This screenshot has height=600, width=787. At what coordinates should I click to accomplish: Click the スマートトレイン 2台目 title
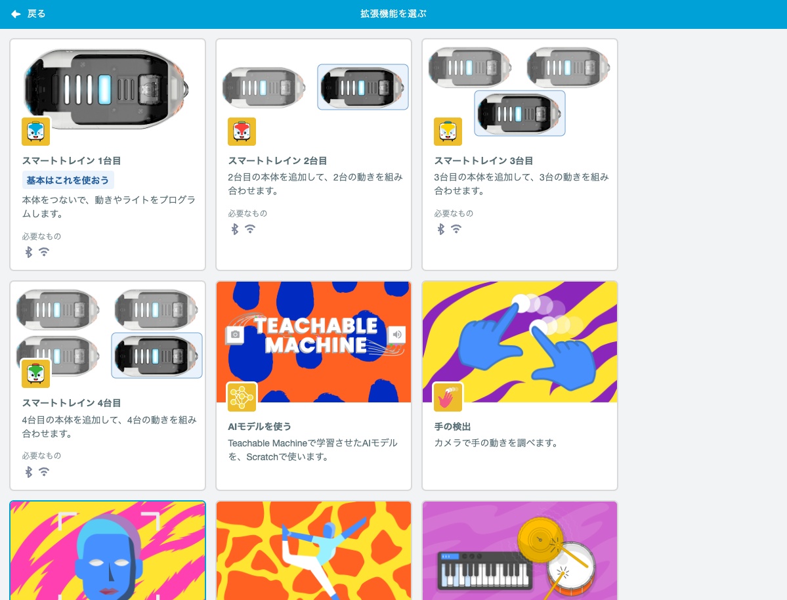pos(278,161)
